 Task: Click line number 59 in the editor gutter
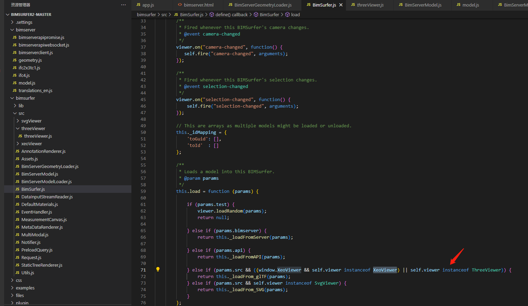[143, 191]
